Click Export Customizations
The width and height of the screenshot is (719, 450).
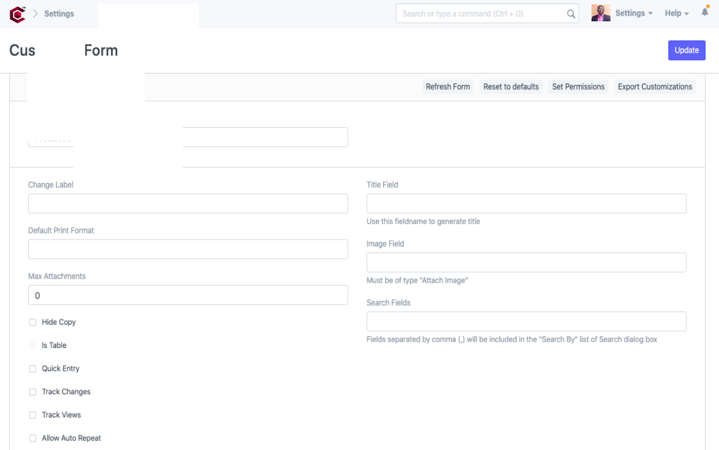654,87
